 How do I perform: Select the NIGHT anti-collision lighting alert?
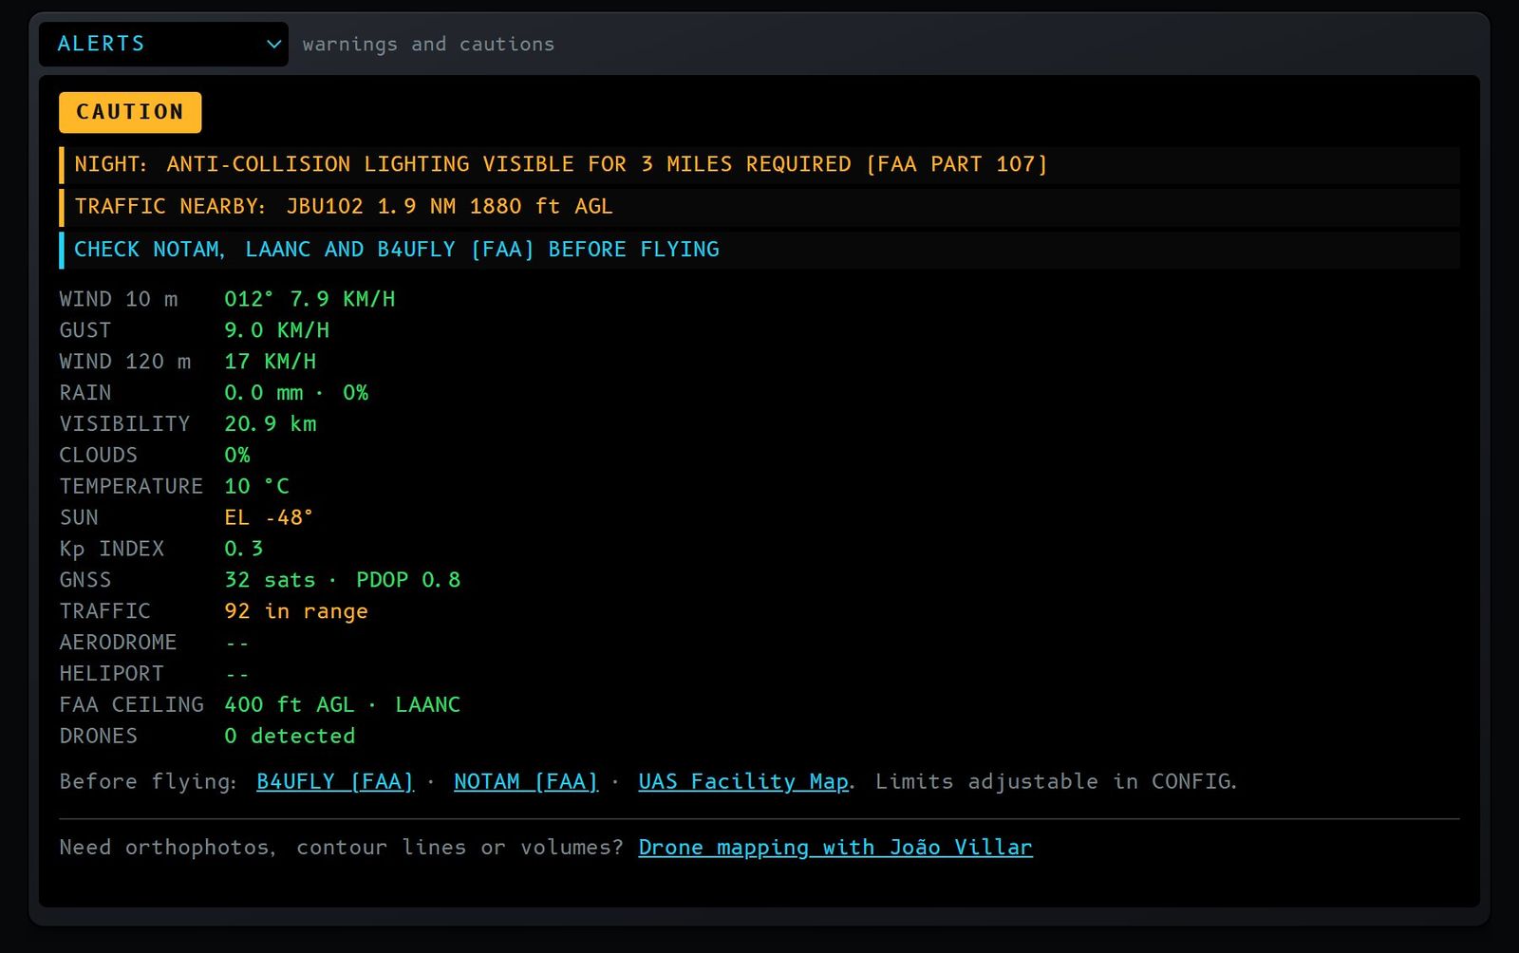tap(759, 164)
